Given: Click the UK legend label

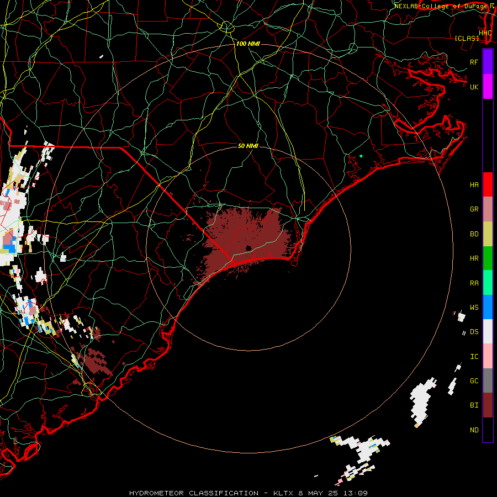Looking at the screenshot, I should (474, 87).
